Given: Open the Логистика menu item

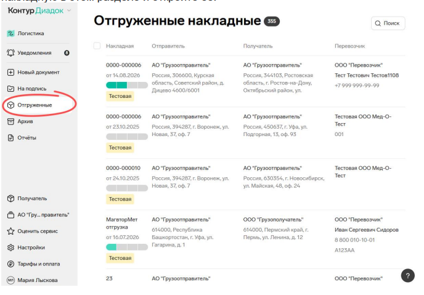Looking at the screenshot, I should coord(31,33).
